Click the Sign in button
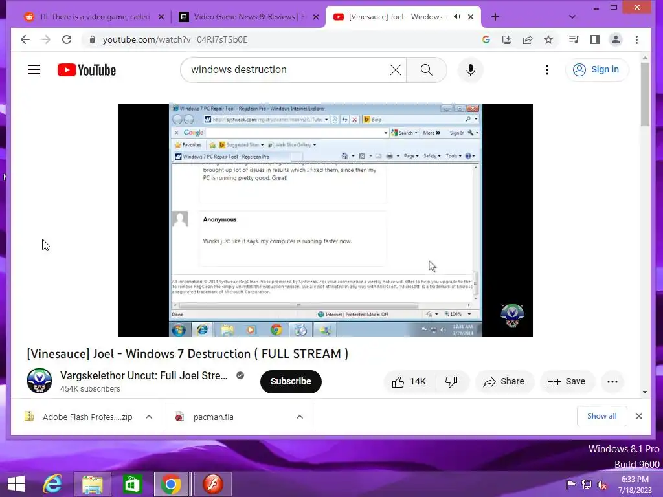The image size is (663, 497). (x=596, y=70)
